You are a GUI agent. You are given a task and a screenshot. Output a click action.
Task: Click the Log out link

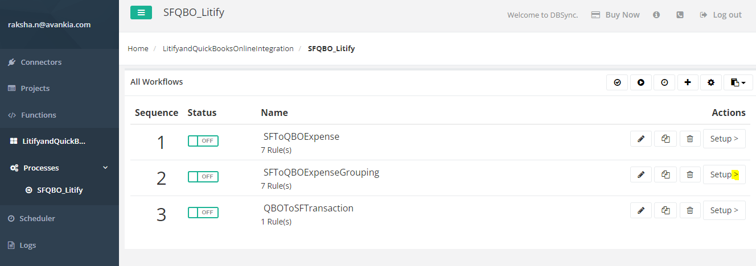click(x=721, y=15)
